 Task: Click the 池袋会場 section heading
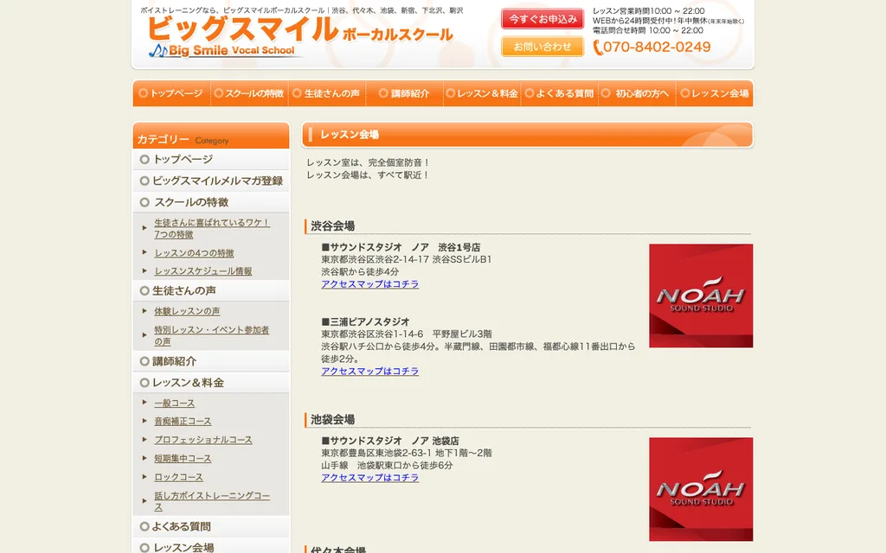tap(333, 420)
